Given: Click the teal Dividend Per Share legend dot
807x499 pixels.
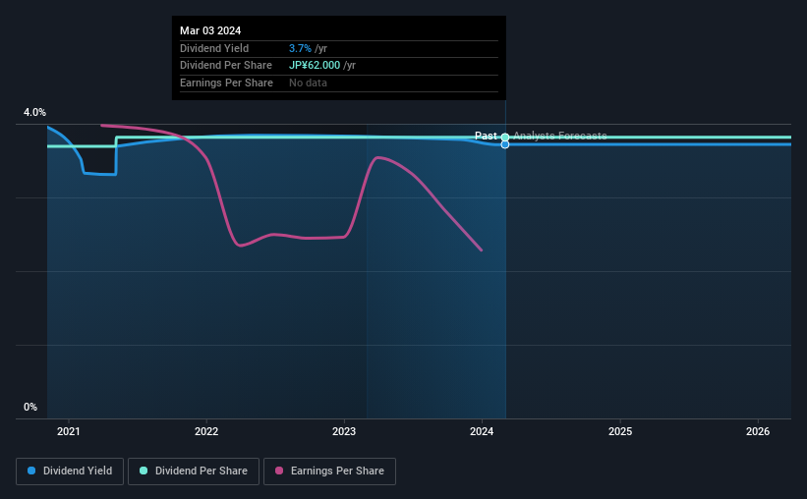Looking at the screenshot, I should (x=144, y=471).
